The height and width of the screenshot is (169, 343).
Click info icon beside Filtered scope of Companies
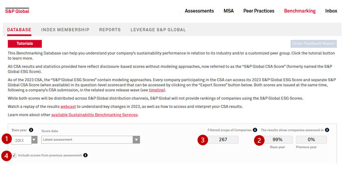[x=255, y=130]
